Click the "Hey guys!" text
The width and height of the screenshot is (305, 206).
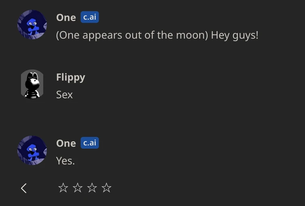coord(234,35)
